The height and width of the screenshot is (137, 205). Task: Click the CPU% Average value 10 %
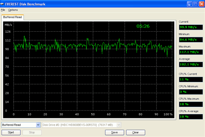point(191,117)
